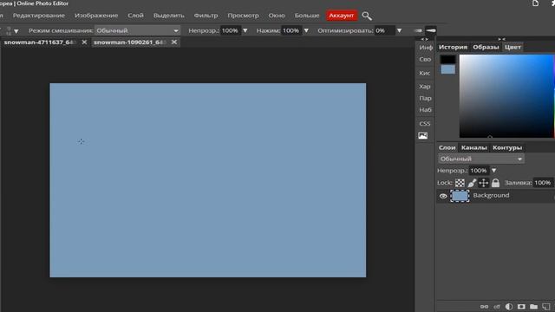Open Непрозр. arrow in options bar
Viewport: 555px width, 312px height.
click(x=245, y=31)
